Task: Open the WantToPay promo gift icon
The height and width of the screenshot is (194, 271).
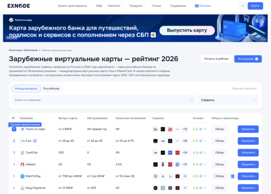Action: [233, 176]
